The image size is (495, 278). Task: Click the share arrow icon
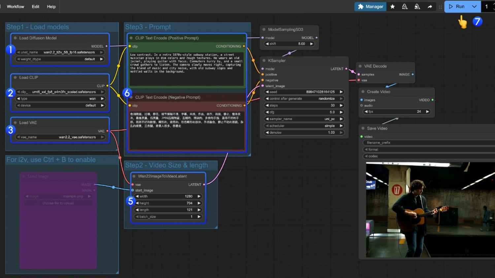[430, 7]
